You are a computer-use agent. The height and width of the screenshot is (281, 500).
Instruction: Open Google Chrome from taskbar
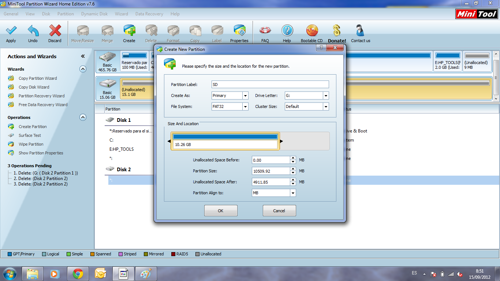tap(78, 274)
